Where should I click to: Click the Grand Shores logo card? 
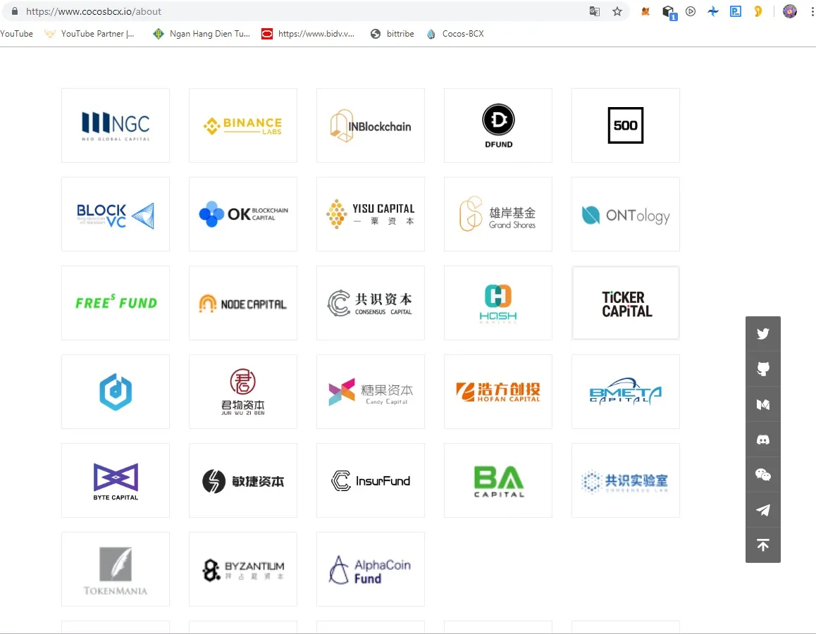pos(498,214)
